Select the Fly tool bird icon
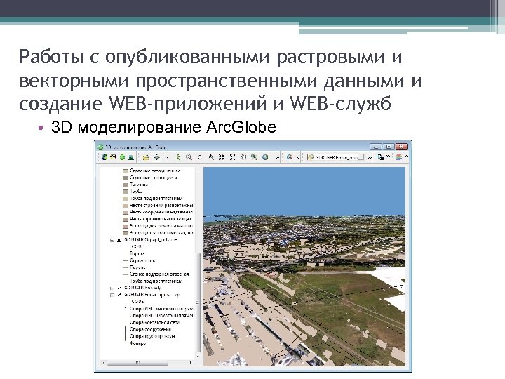Image resolution: width=505 pixels, height=379 pixels. pyautogui.click(x=168, y=157)
